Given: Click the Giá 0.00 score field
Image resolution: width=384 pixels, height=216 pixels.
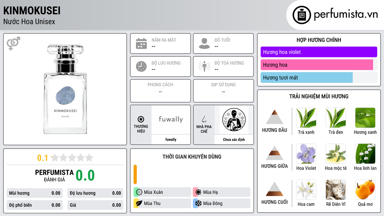Looking at the screenshot, I should [x=95, y=205].
